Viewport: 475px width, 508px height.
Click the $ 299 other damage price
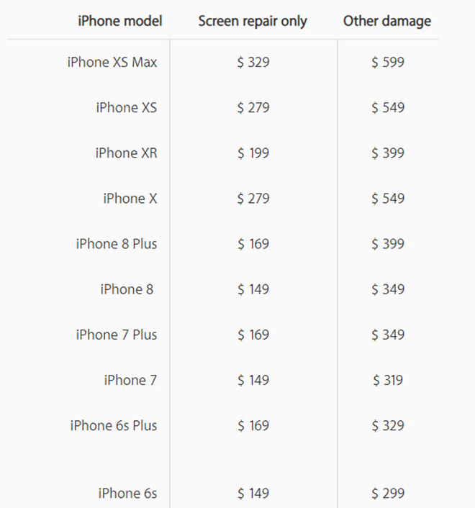(388, 493)
